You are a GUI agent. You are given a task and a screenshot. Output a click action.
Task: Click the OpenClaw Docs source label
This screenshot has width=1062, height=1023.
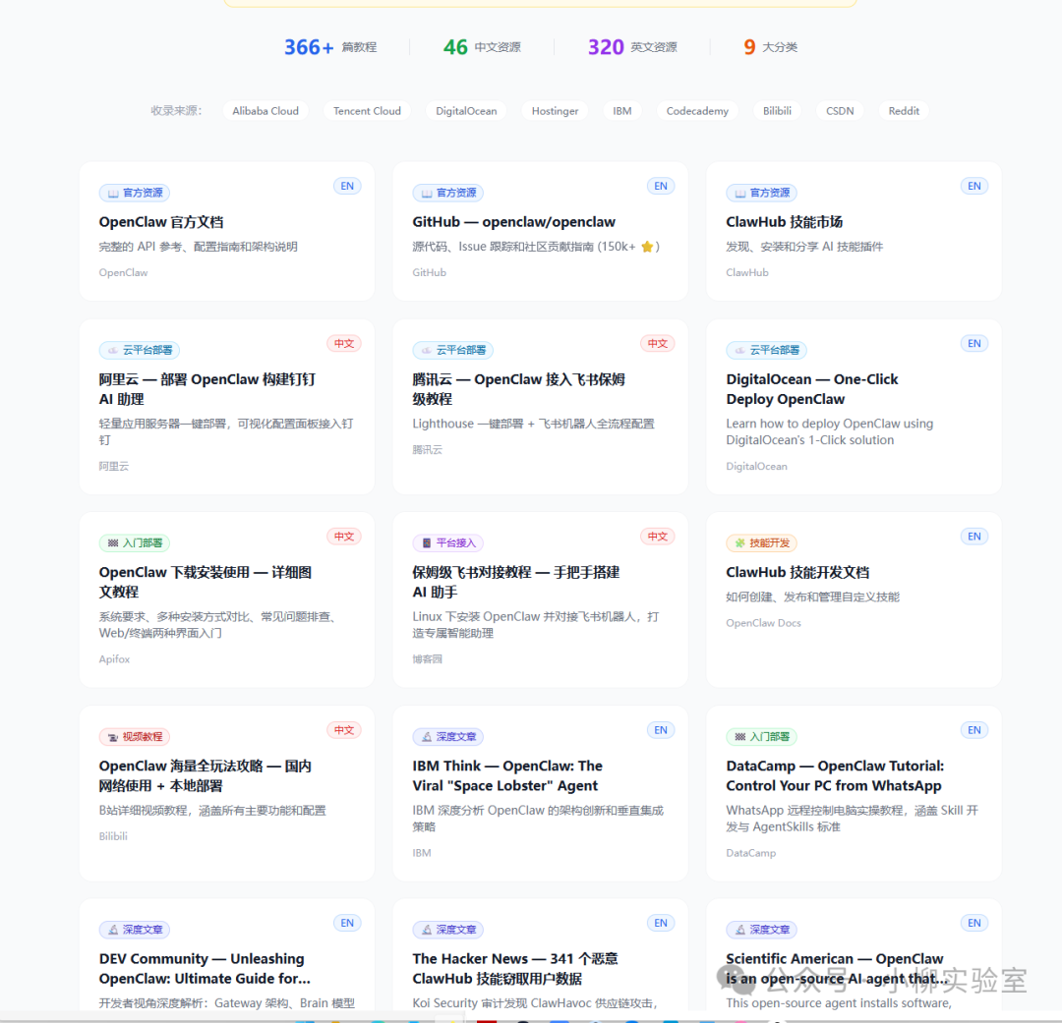point(763,623)
